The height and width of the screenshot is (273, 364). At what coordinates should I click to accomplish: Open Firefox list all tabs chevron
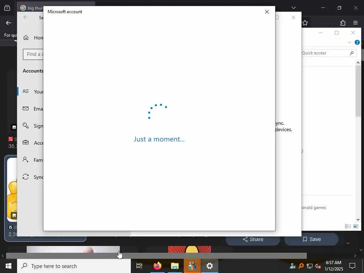(293, 8)
